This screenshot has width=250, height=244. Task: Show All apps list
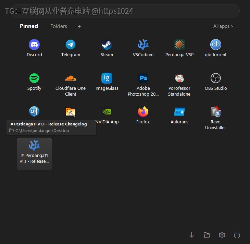click(x=223, y=26)
